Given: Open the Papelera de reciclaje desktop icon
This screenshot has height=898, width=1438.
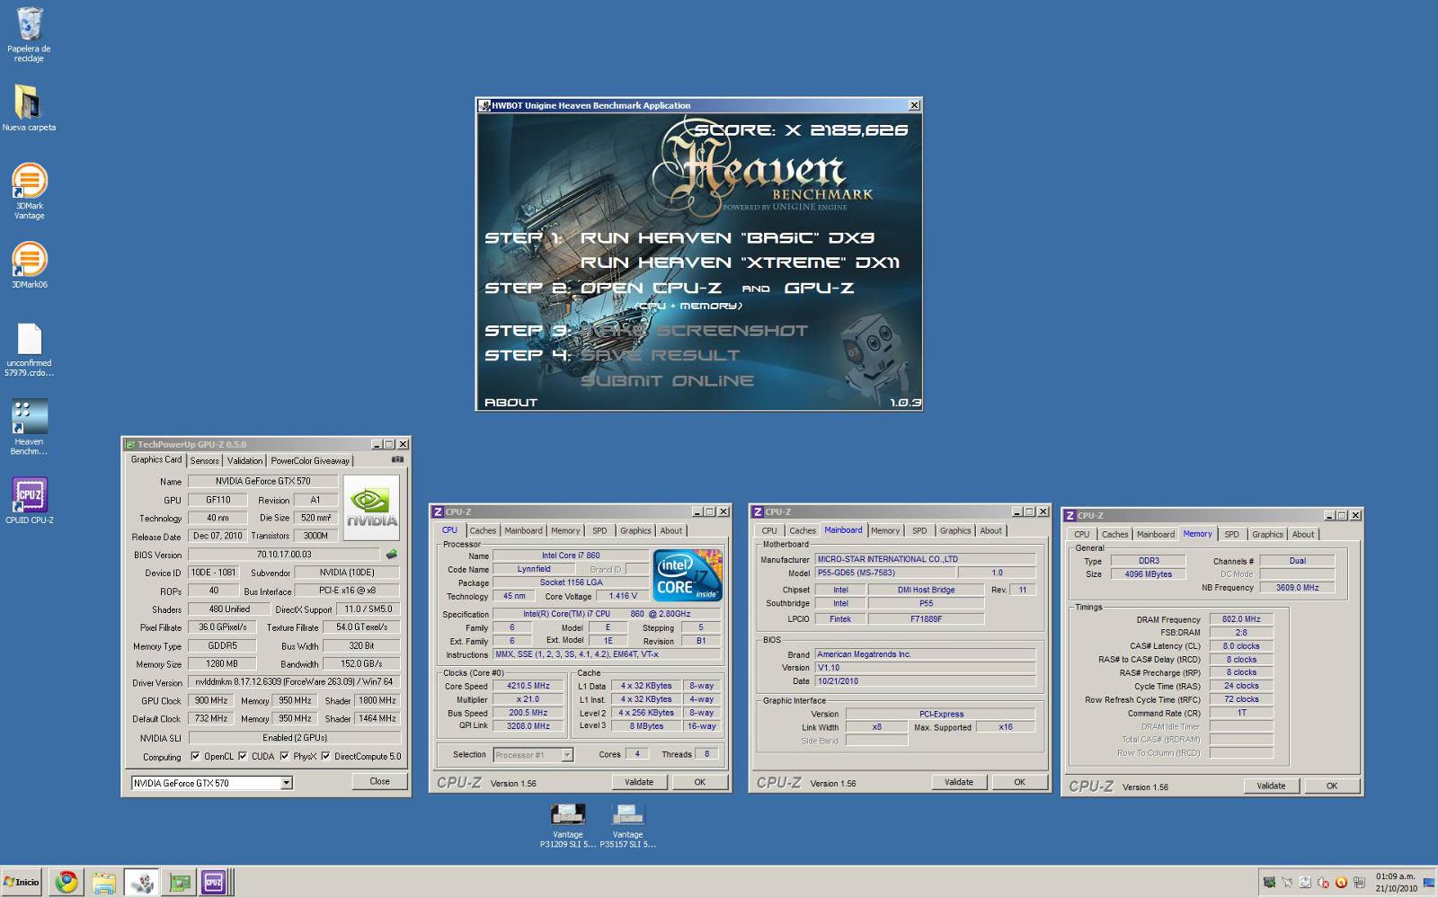Looking at the screenshot, I should (29, 34).
